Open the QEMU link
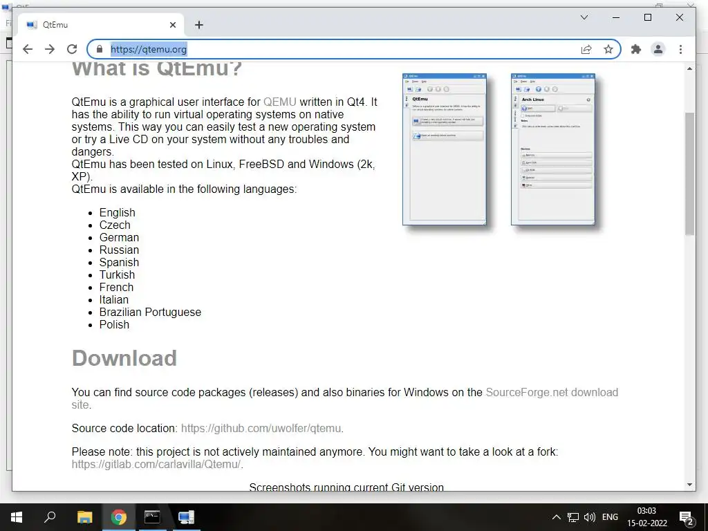This screenshot has width=708, height=531. [280, 102]
